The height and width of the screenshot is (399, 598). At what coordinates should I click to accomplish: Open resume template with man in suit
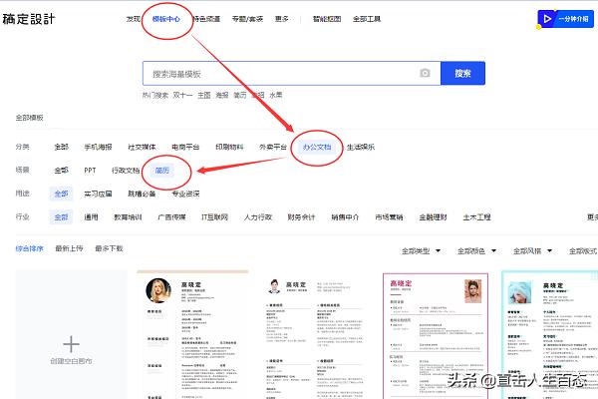click(314, 334)
